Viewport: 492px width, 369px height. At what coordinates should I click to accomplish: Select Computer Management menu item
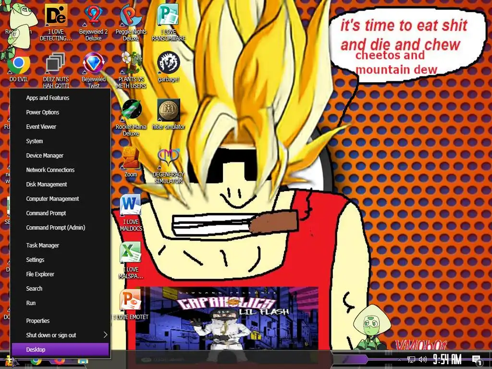click(60, 199)
